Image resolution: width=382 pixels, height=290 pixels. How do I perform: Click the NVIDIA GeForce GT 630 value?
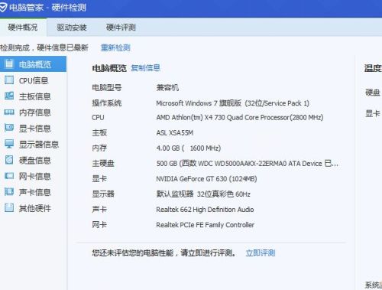click(x=206, y=179)
